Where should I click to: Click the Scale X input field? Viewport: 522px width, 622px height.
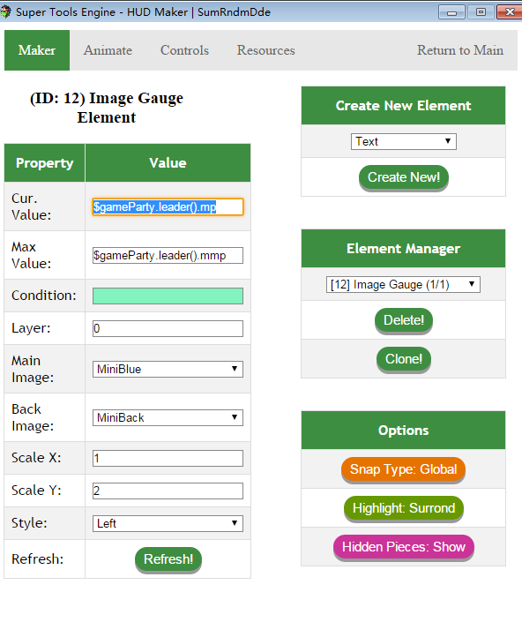(168, 458)
